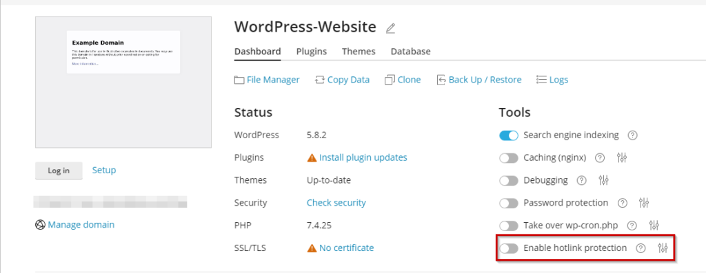
Task: Click the PHP version 7.4.25 value
Action: [x=319, y=226]
